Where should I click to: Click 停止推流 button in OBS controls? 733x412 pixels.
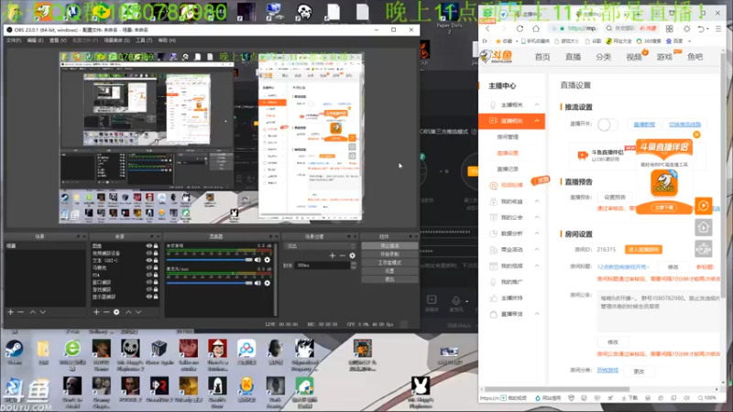coord(389,245)
